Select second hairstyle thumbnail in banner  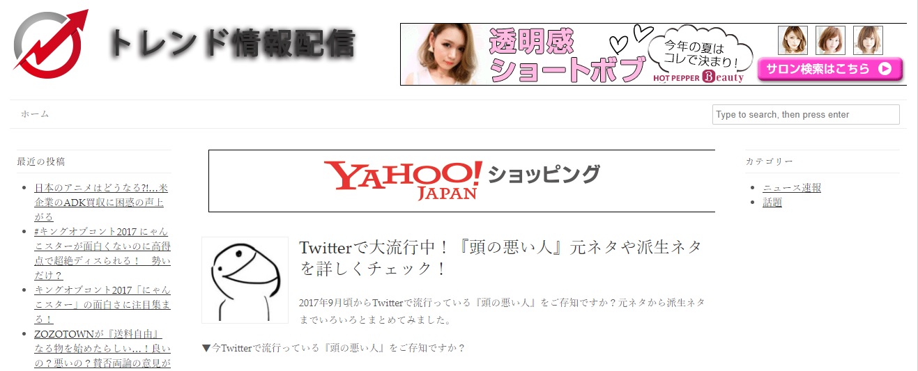tap(830, 40)
